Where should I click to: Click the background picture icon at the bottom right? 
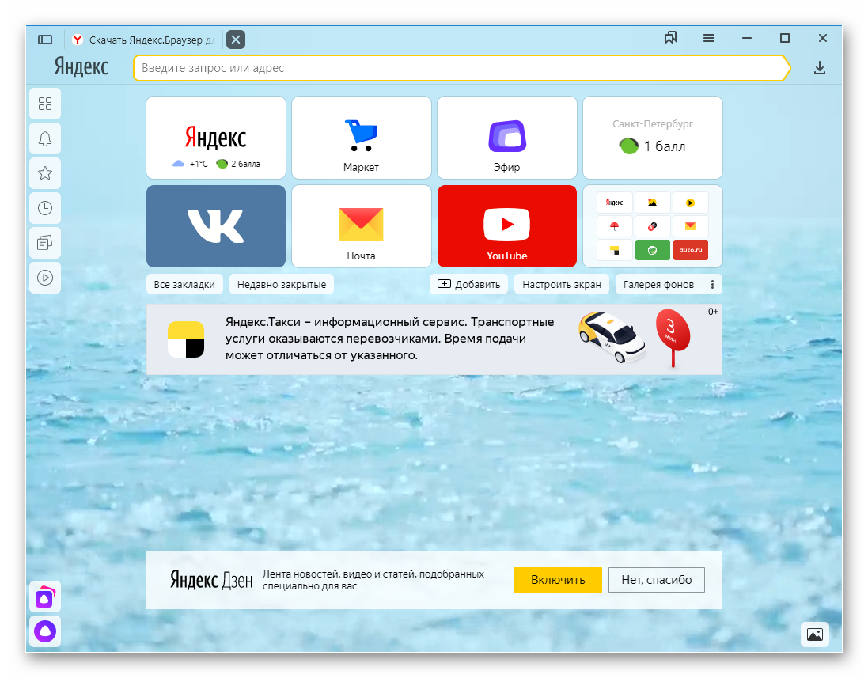[x=815, y=634]
